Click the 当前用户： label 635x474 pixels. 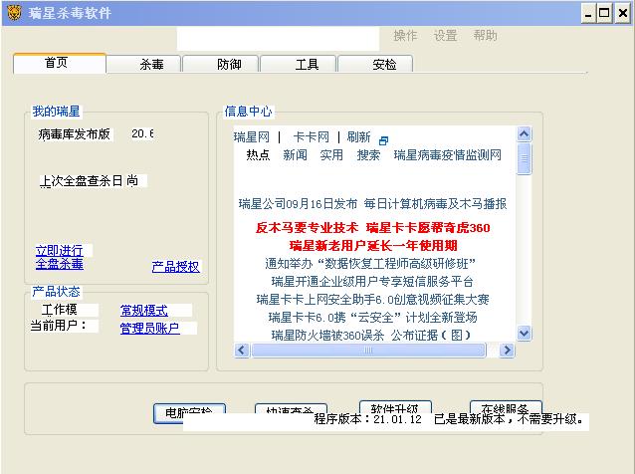(59, 326)
